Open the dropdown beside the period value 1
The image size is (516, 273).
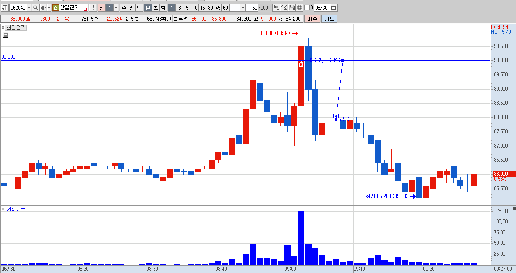pos(116,8)
